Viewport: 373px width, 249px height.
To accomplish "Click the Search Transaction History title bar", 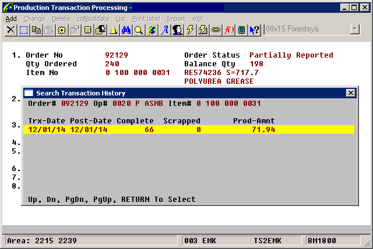I will pos(175,93).
